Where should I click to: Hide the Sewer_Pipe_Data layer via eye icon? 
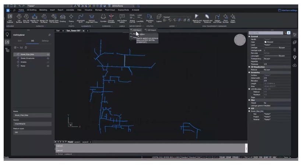click(48, 54)
